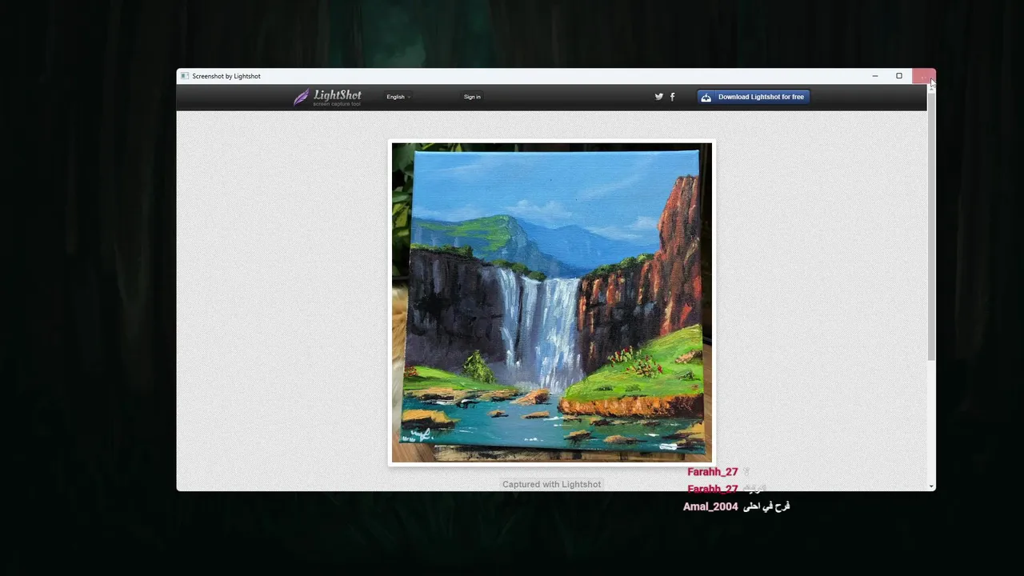Maximize the Screenshot by Lightshot window
This screenshot has width=1024, height=576.
[899, 76]
